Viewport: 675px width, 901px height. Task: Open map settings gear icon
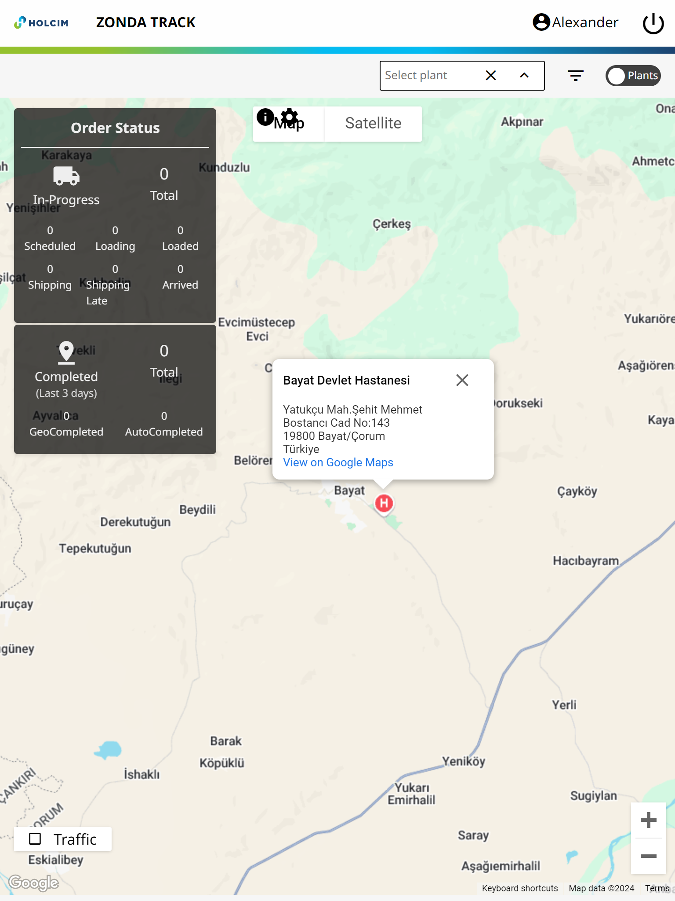point(289,116)
